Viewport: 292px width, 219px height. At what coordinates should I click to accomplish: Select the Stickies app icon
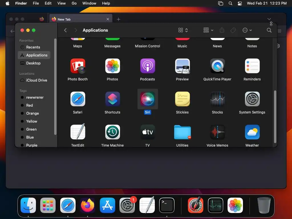(182, 99)
